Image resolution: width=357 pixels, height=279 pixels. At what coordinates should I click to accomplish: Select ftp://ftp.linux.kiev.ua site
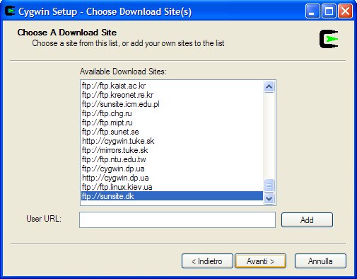(172, 187)
